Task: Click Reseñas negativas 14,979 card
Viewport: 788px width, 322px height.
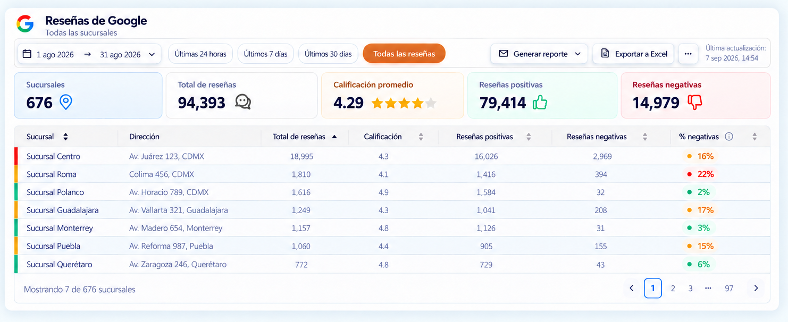Action: (695, 96)
